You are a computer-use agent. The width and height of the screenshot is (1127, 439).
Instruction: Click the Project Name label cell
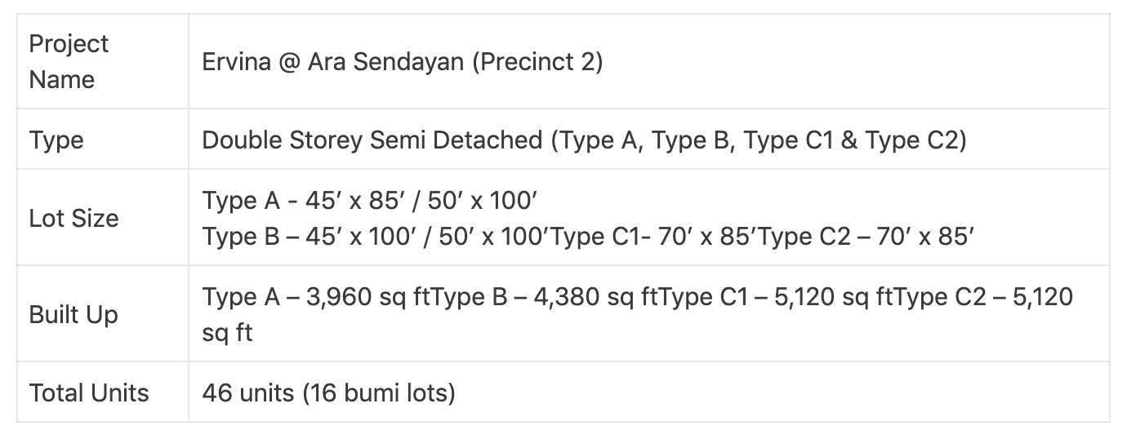103,61
